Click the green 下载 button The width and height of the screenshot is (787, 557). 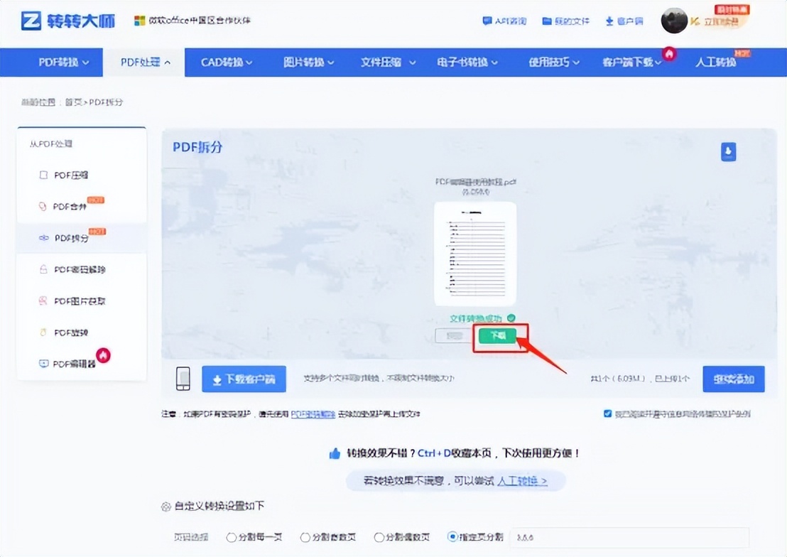coord(501,336)
